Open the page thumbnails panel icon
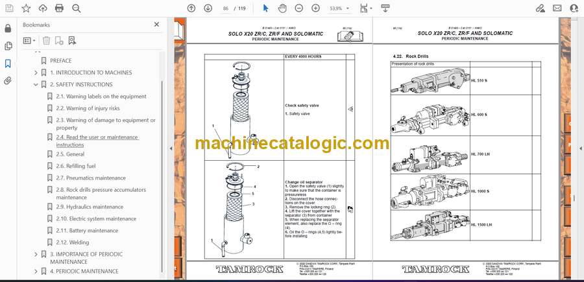Screen dimensions: 584x282 (x=8, y=46)
